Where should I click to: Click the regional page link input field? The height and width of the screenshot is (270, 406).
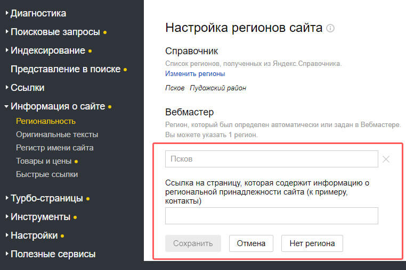tap(272, 216)
